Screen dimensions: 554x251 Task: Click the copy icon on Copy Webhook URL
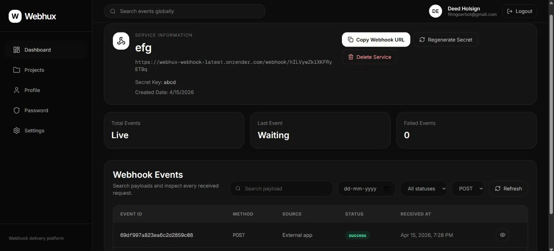click(350, 40)
